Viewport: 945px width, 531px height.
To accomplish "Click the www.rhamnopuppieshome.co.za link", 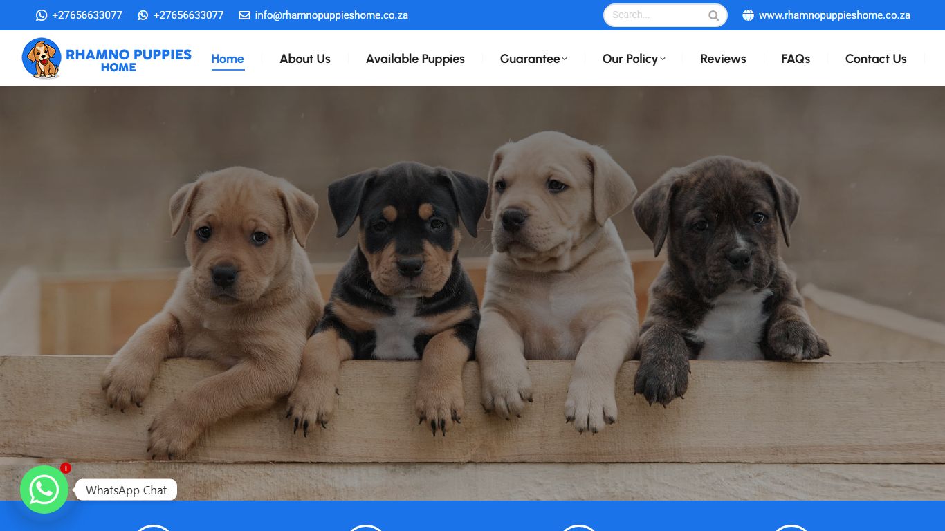I will (834, 15).
